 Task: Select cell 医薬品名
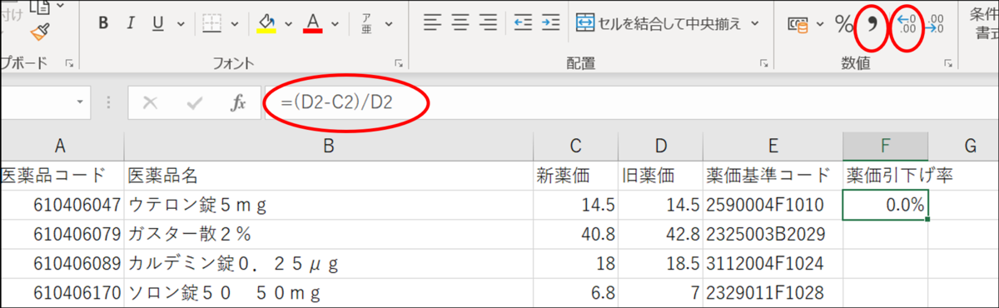329,176
